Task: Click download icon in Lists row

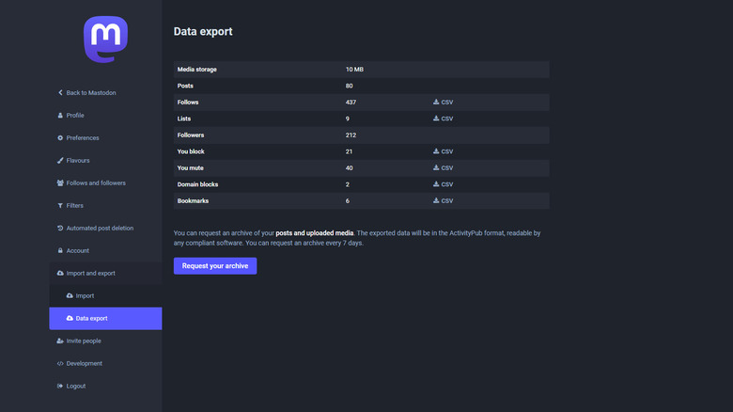Action: coord(436,118)
